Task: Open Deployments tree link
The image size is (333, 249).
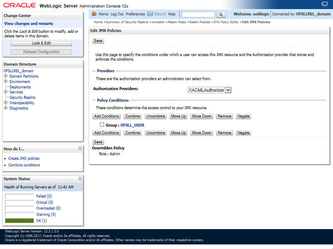Action: pos(20,87)
